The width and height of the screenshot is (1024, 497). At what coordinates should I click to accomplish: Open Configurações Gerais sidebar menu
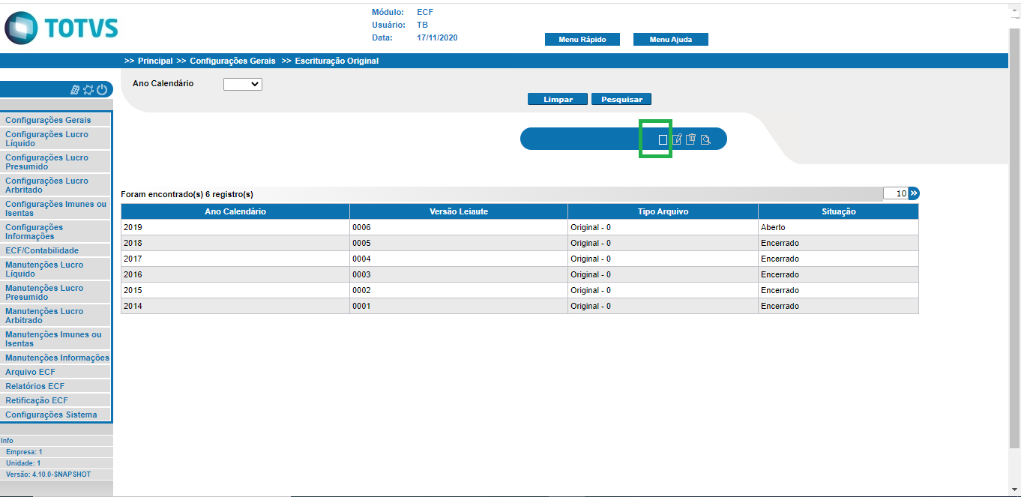click(56, 120)
